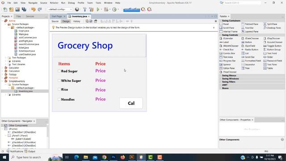Collapse the Swing Containers palette section
The image size is (286, 161).
231,21
